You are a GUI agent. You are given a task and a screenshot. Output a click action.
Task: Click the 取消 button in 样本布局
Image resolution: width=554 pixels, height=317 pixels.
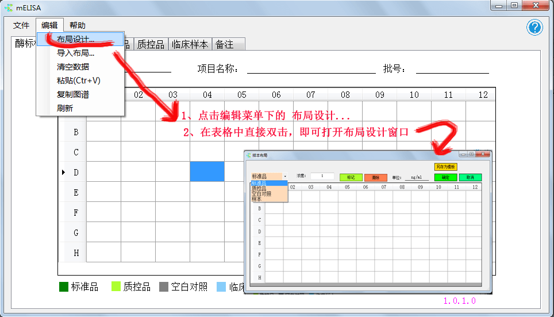pos(470,177)
